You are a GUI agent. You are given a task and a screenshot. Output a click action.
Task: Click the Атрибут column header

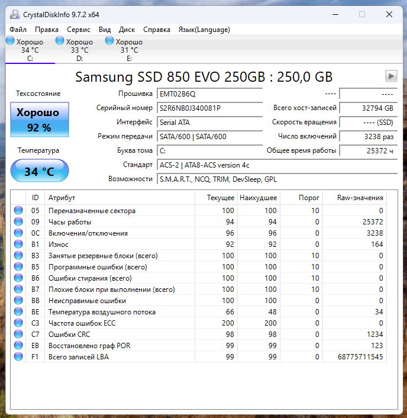[x=119, y=198]
